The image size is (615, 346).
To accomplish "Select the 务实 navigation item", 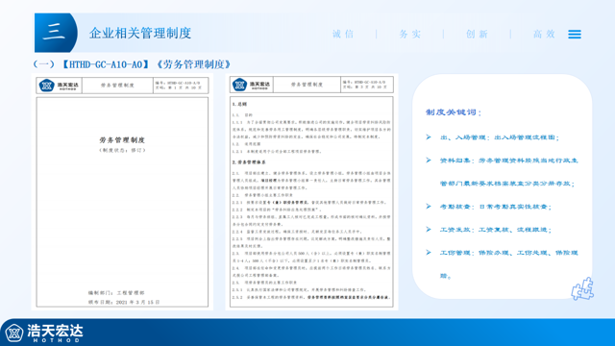I will coord(410,35).
